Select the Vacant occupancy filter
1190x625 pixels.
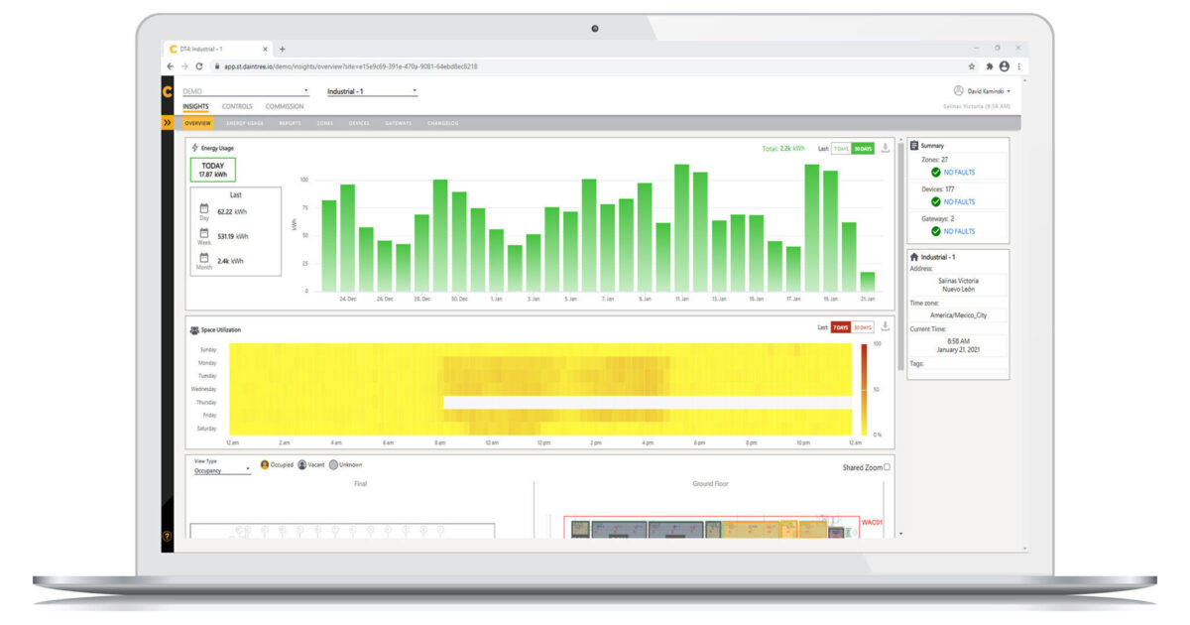(300, 464)
